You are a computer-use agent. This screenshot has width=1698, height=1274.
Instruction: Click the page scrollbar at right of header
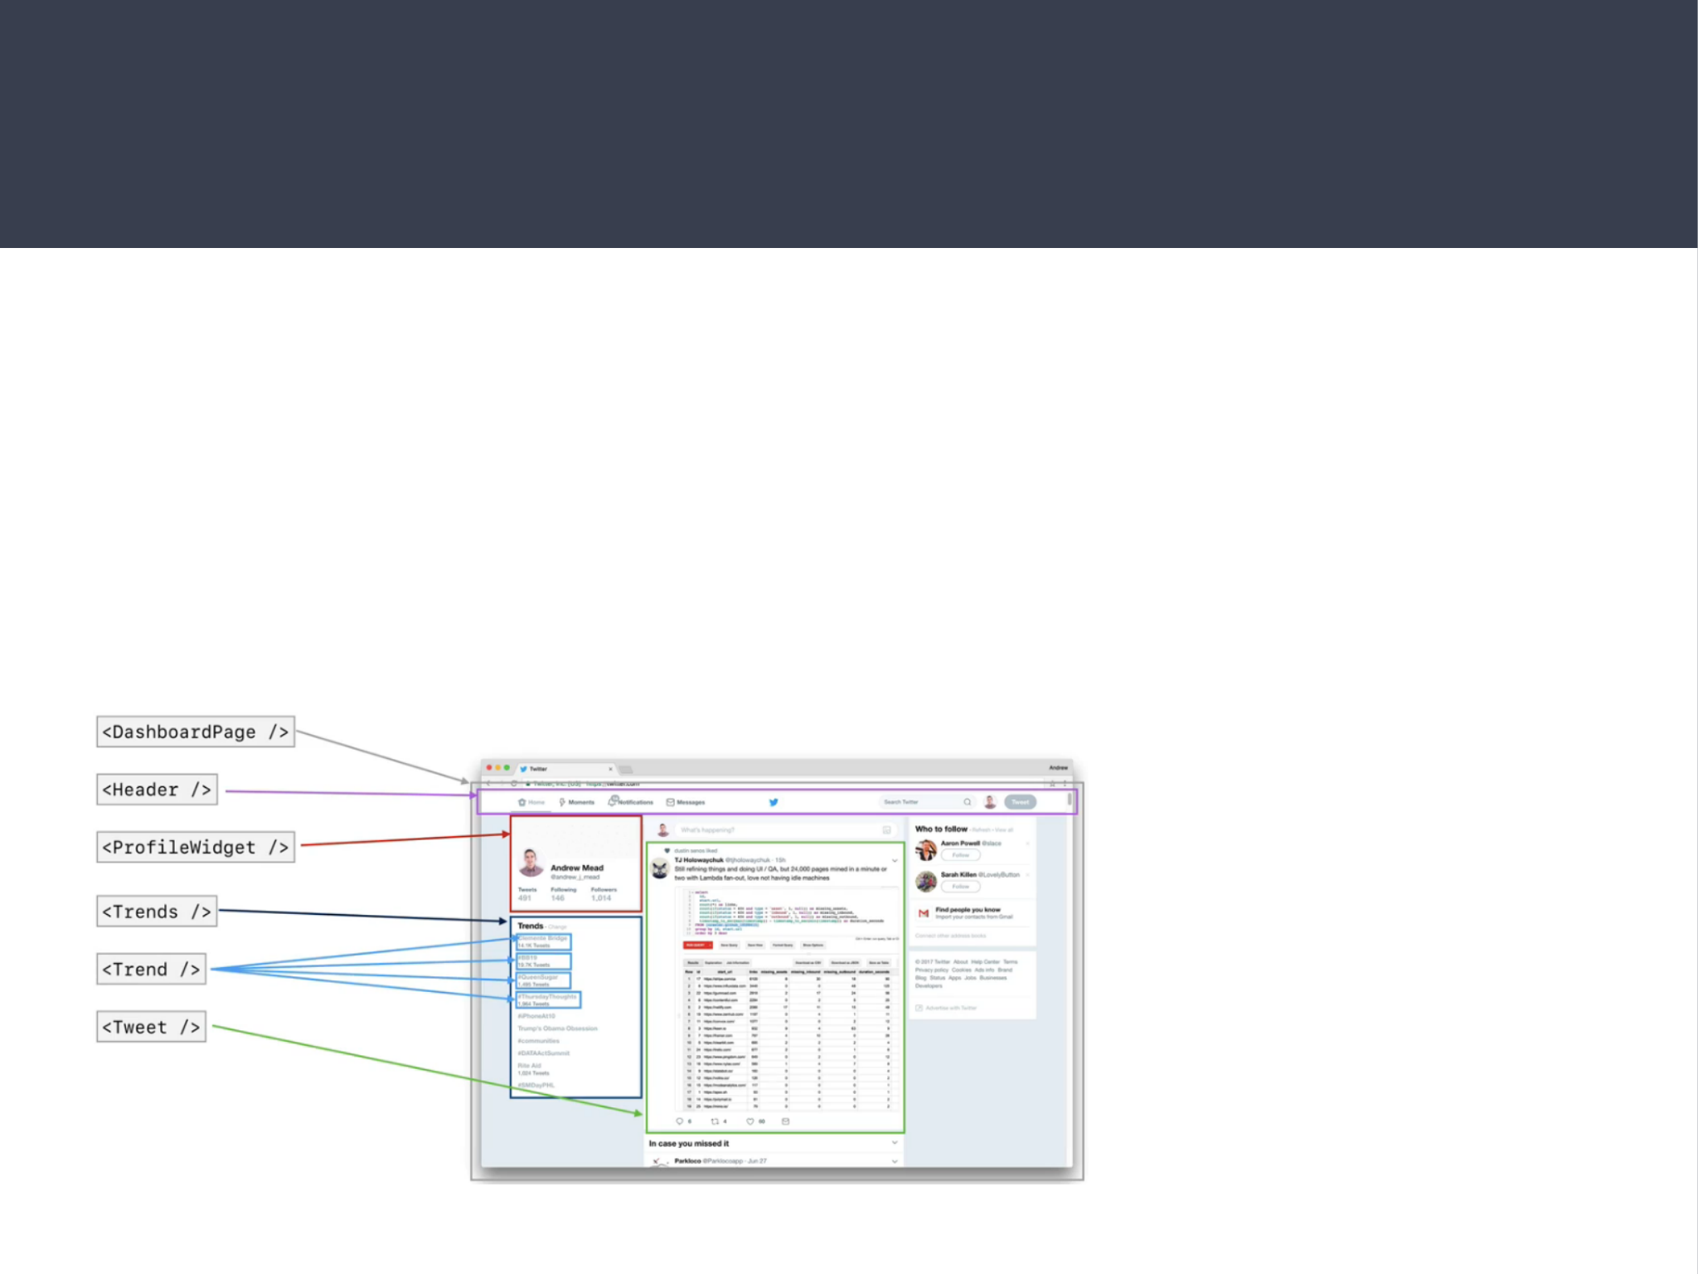click(1070, 800)
